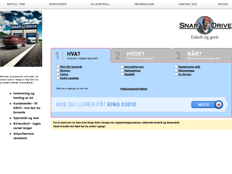Click the RING 03010 phone text

pos(122,104)
